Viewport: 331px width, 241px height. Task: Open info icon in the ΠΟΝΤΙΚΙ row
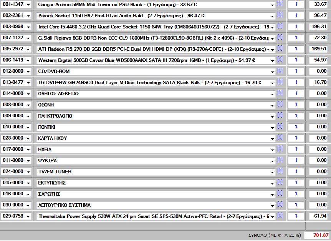pos(280,126)
